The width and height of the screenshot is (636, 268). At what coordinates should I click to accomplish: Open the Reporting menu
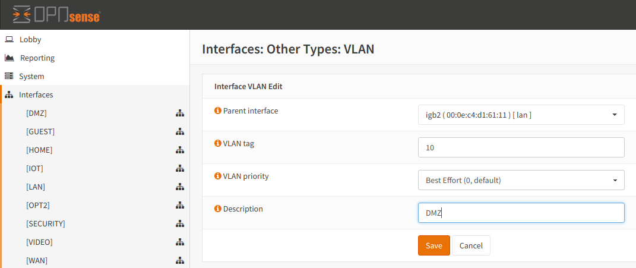37,58
